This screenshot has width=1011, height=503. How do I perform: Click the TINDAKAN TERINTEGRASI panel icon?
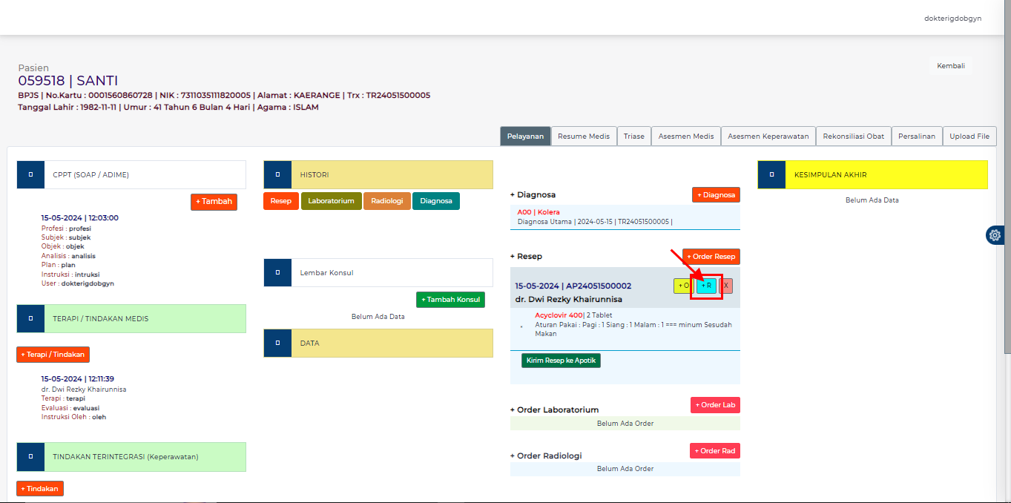30,457
